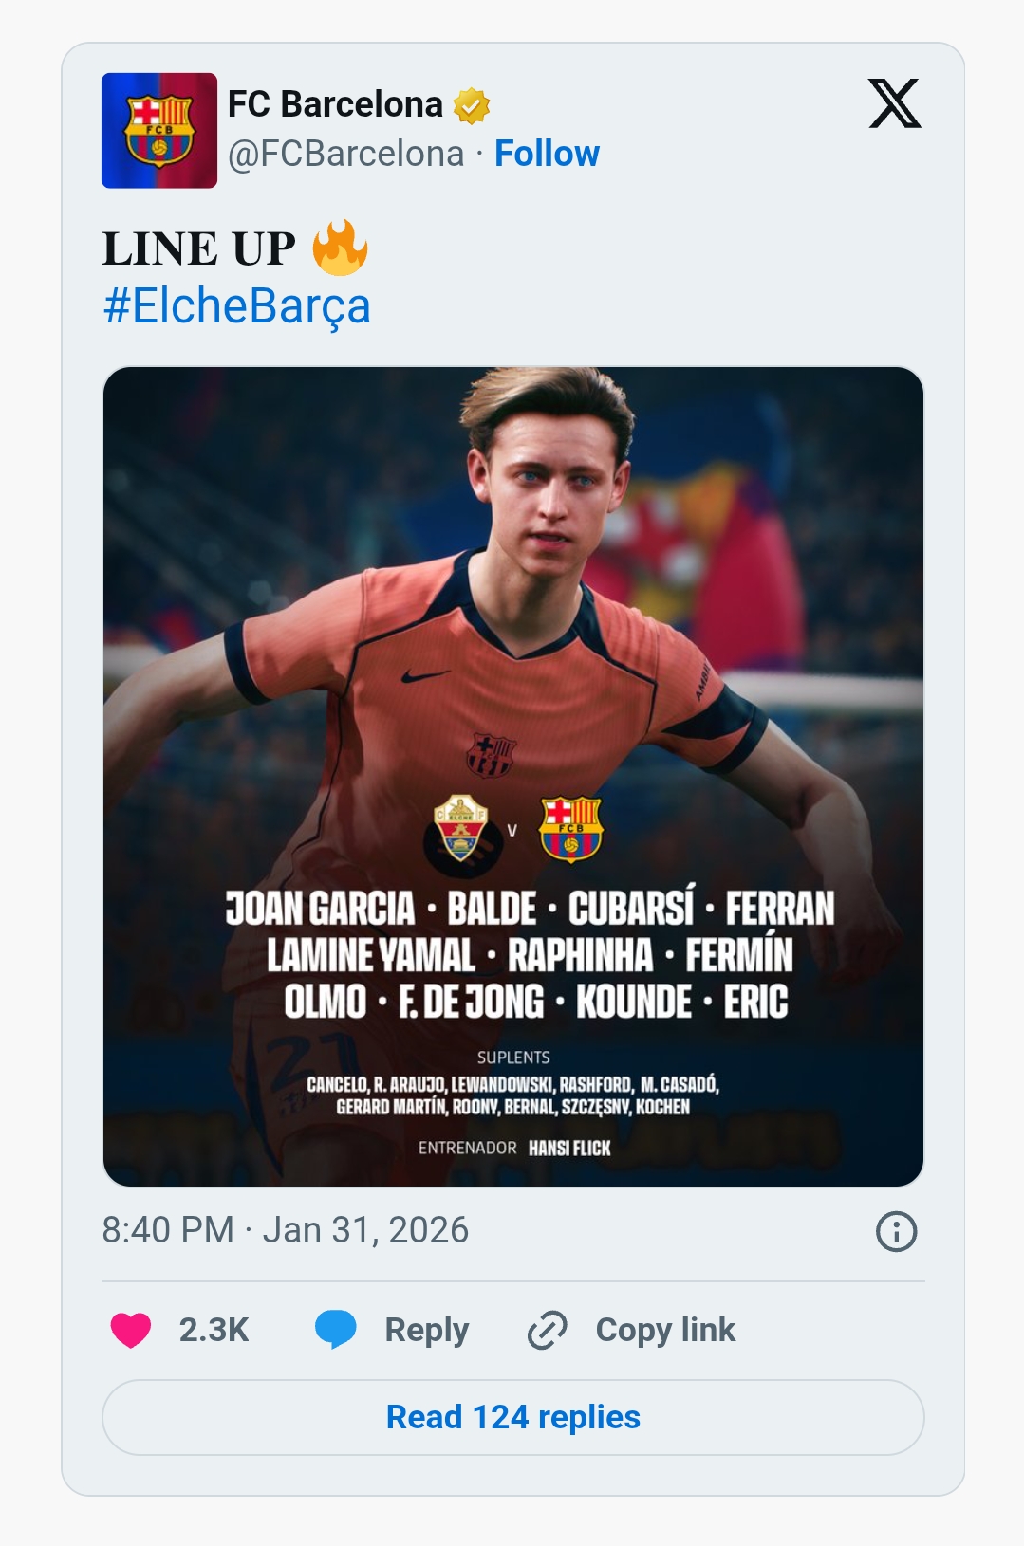
Task: Click the gold verified badge
Action: coord(472,105)
